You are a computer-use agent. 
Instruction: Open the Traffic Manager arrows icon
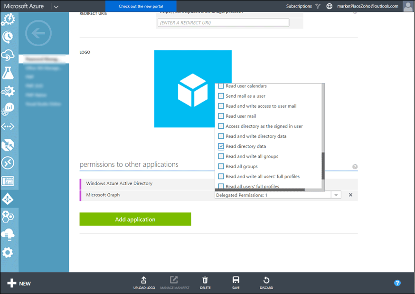[8, 145]
